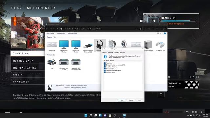Click Control Panel in breadcrumb path
Image resolution: width=210 pixels, height=118 pixels.
[69, 29]
